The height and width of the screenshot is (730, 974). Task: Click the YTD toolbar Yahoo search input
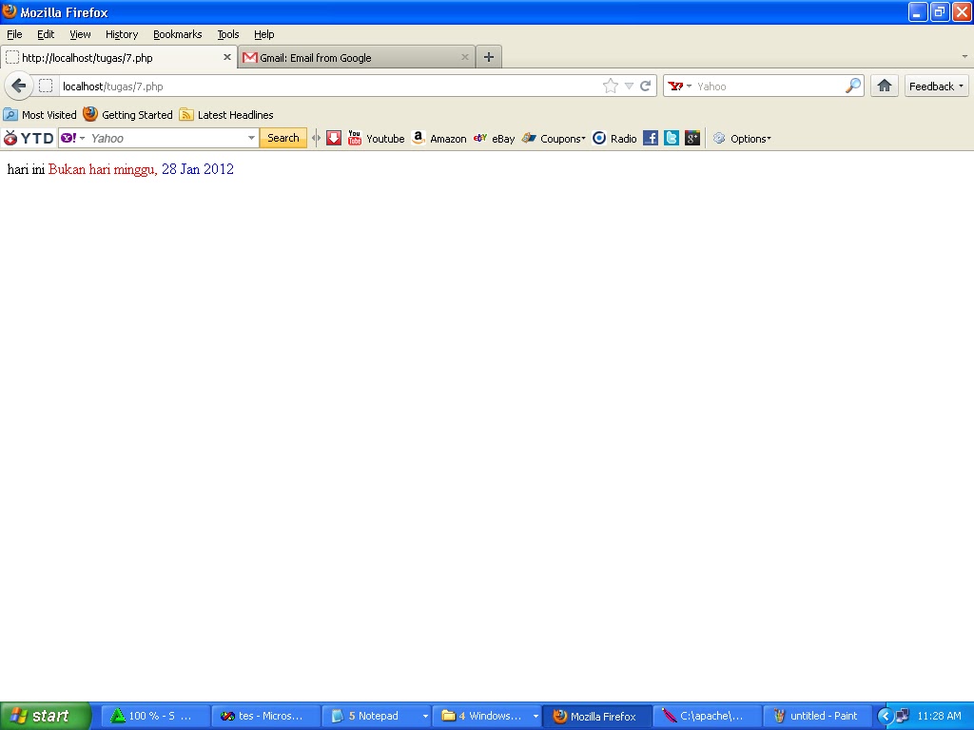point(166,138)
